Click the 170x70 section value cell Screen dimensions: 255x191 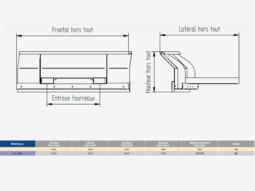(200, 153)
